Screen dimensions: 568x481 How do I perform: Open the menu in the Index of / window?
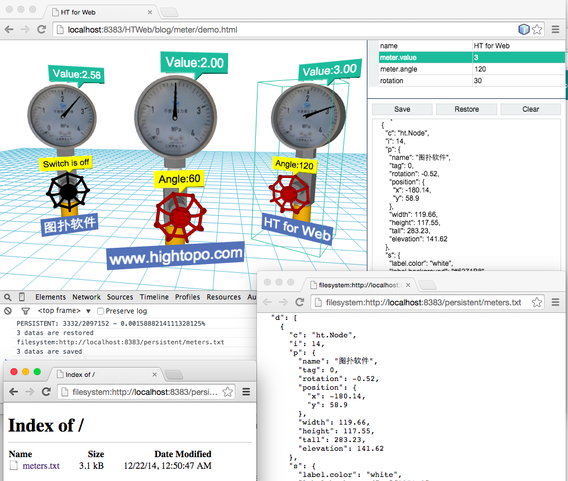247,392
